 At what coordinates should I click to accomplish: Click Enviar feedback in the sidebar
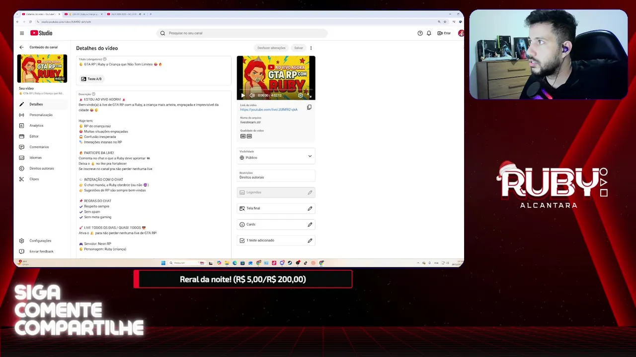click(x=41, y=251)
